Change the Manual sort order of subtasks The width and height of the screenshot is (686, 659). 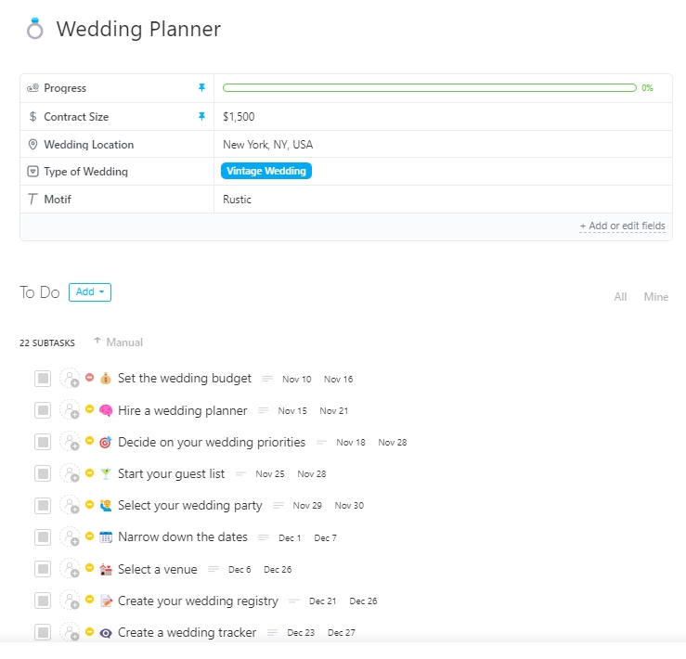(119, 342)
